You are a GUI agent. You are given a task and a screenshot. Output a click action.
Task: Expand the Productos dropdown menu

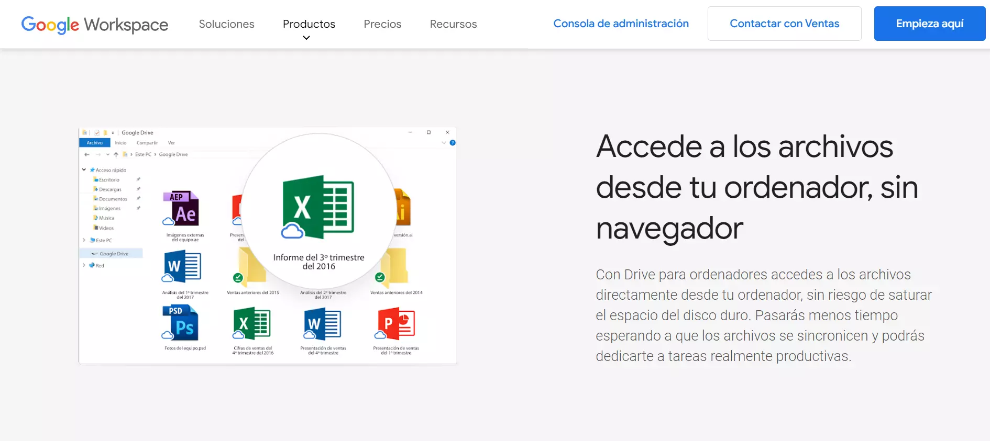click(309, 29)
